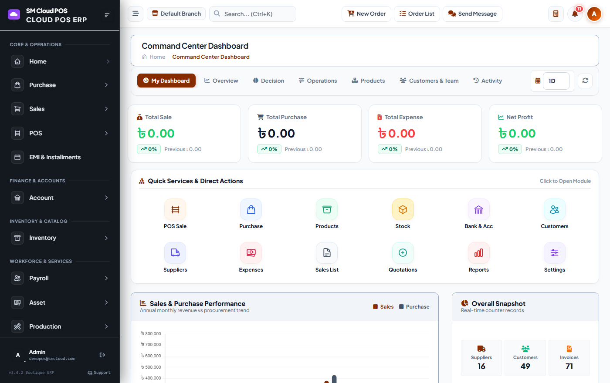Click the Home breadcrumb link
The width and height of the screenshot is (610, 383).
[x=153, y=57]
